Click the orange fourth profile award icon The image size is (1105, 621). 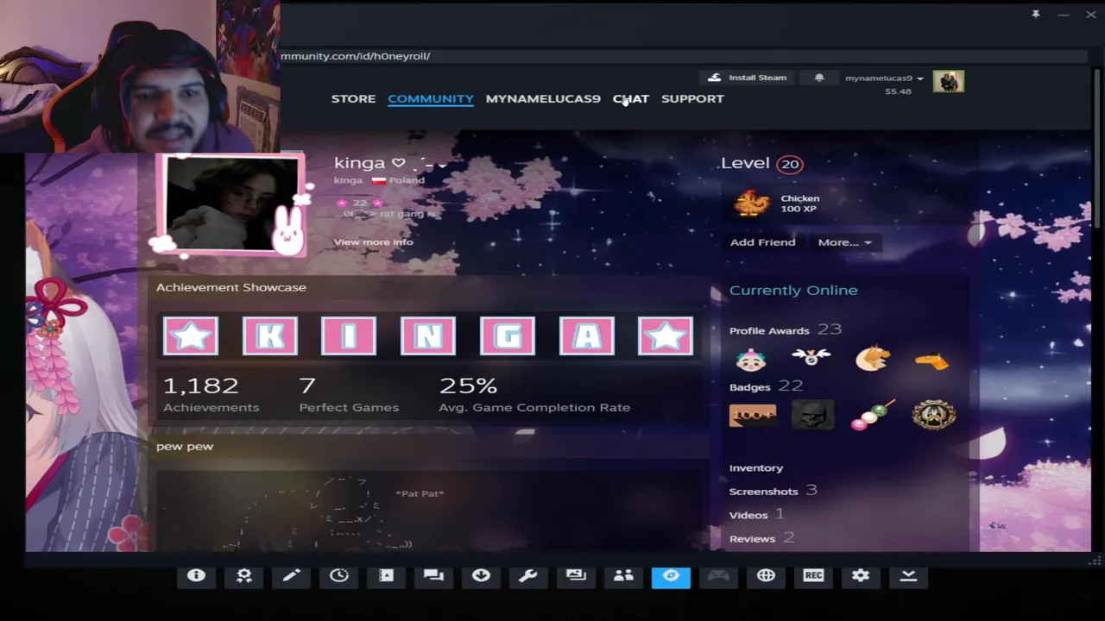point(932,361)
